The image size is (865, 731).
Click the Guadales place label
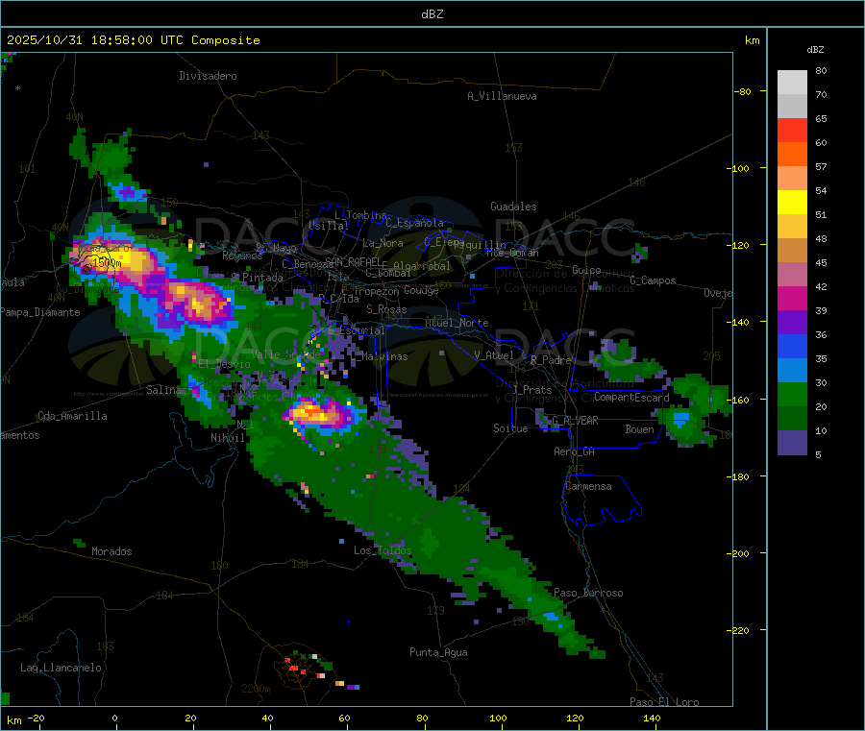[x=513, y=207]
